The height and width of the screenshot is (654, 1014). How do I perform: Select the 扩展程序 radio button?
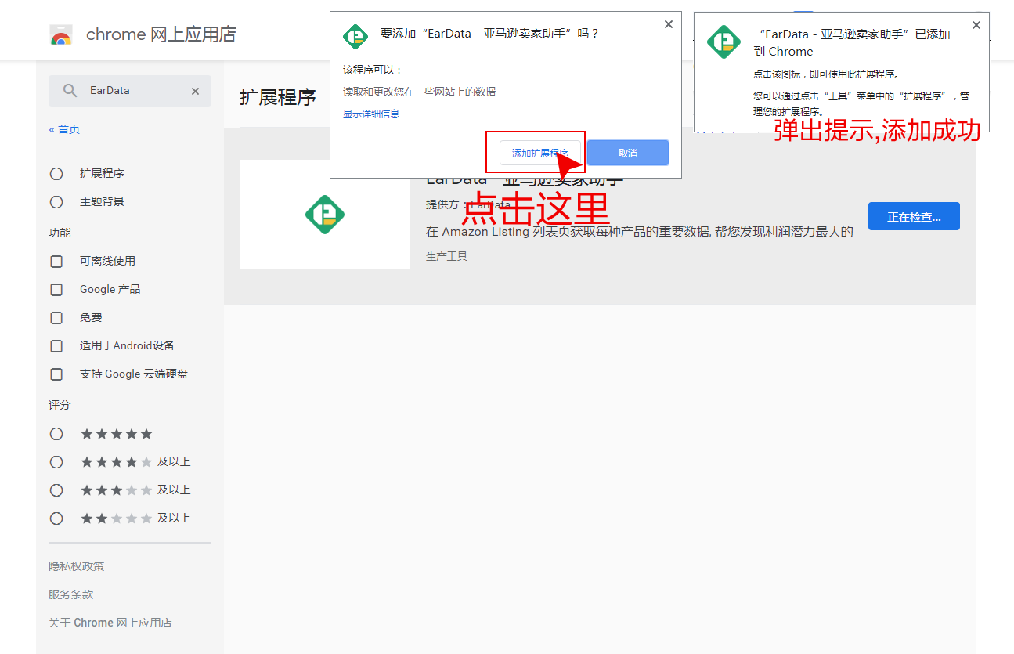pyautogui.click(x=56, y=174)
